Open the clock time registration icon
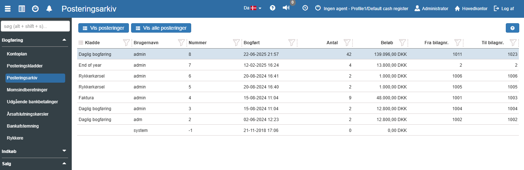The image size is (524, 170). click(305, 8)
